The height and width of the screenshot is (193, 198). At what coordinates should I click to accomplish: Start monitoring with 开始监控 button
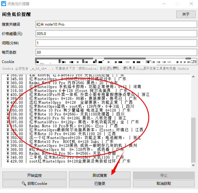pyautogui.click(x=34, y=175)
